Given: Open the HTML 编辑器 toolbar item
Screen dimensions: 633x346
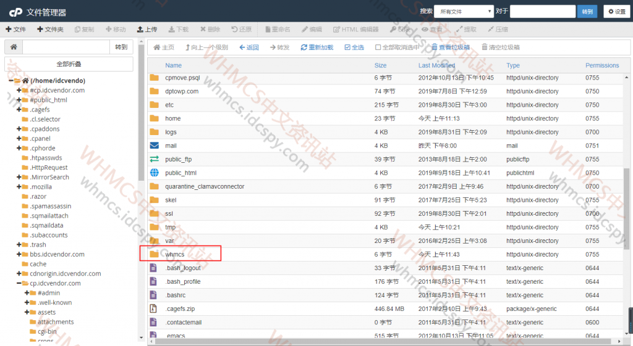Looking at the screenshot, I should 355,30.
